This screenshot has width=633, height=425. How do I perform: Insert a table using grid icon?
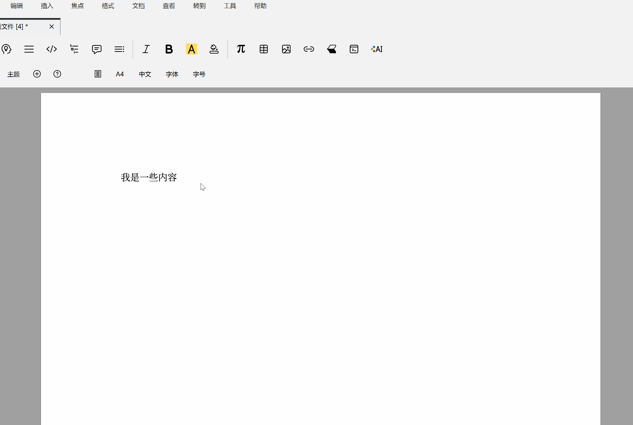[263, 49]
